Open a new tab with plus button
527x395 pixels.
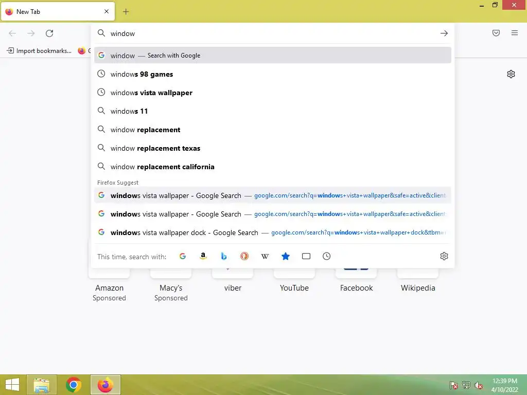(x=126, y=12)
